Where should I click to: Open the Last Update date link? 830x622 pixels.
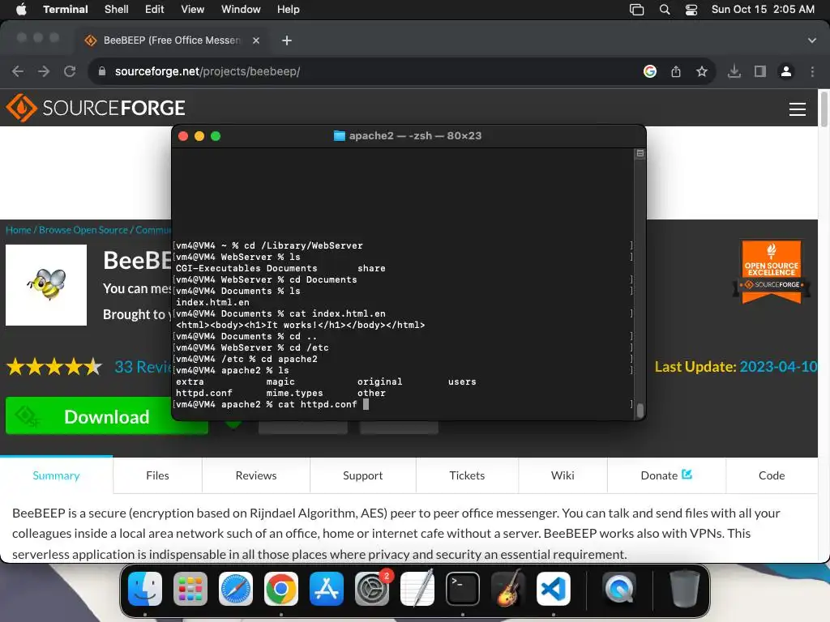[x=778, y=367]
